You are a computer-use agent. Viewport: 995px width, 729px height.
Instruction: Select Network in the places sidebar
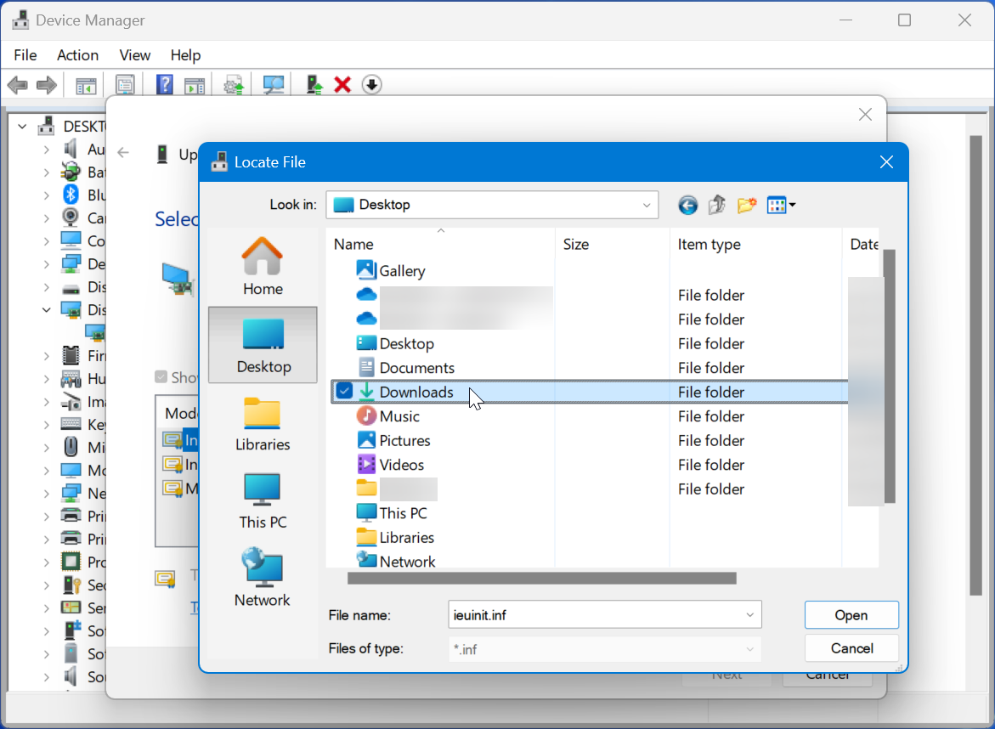click(x=263, y=579)
